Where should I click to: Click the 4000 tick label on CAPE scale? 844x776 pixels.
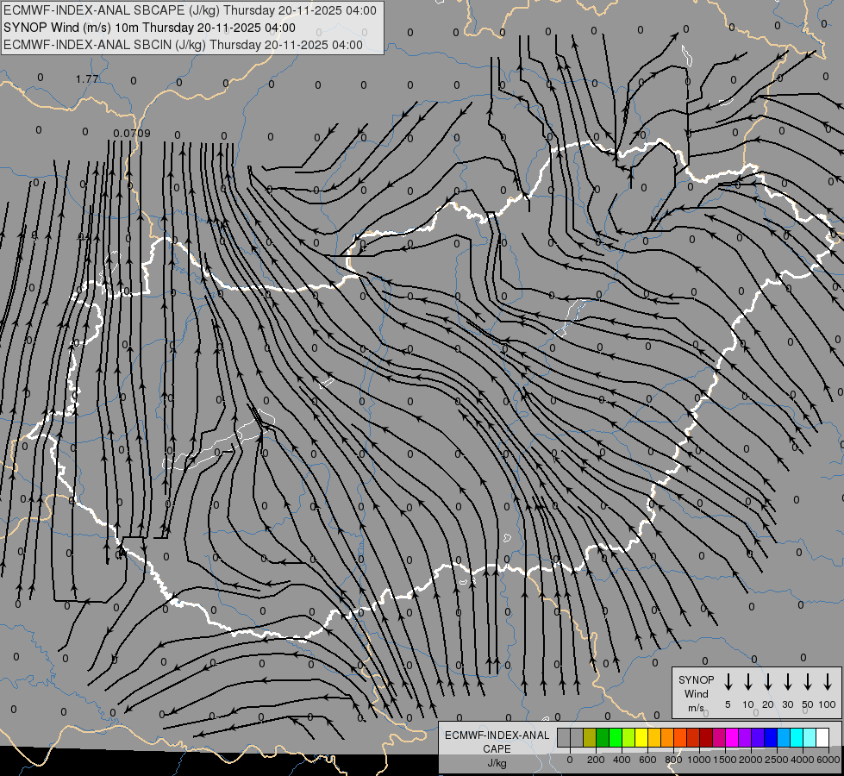pyautogui.click(x=803, y=760)
